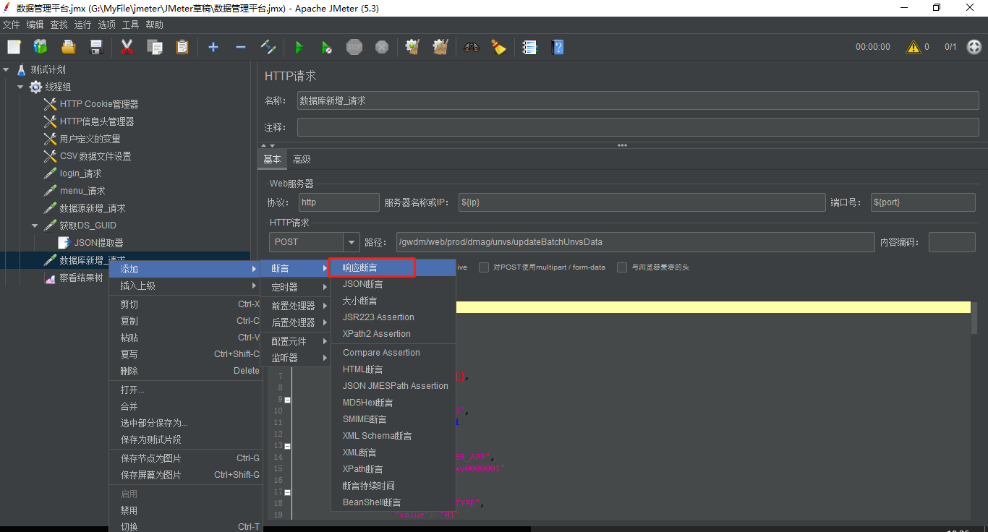Toggle 对POST使用multipart / form-data checkbox
This screenshot has height=532, width=988.
click(x=485, y=267)
